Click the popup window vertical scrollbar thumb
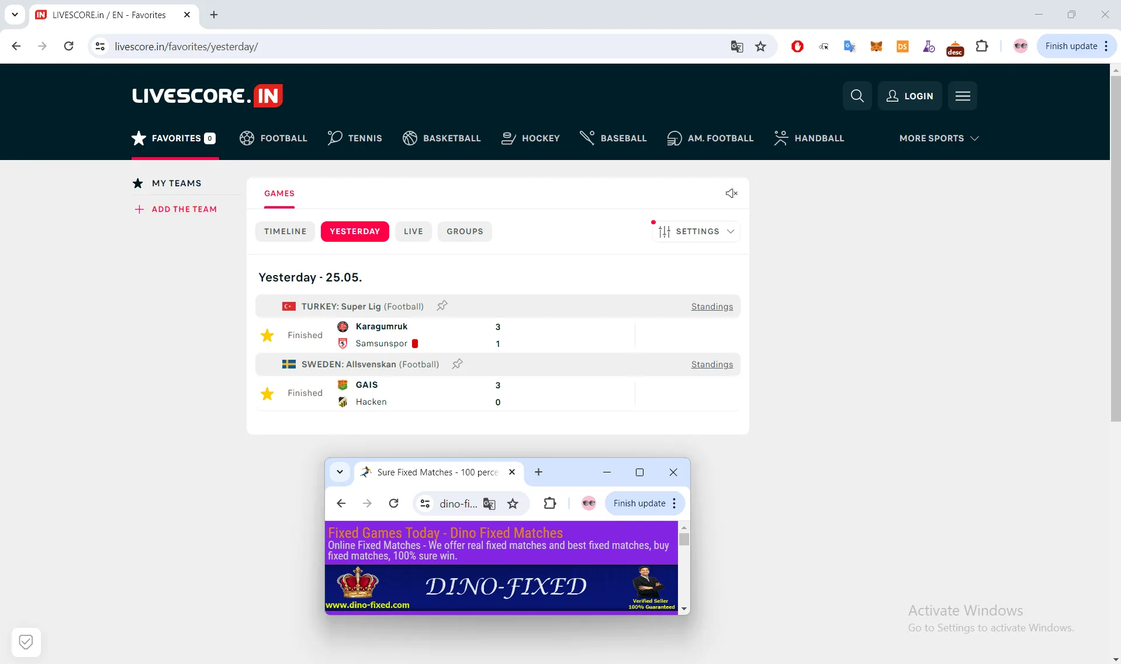1121x664 pixels. 684,540
